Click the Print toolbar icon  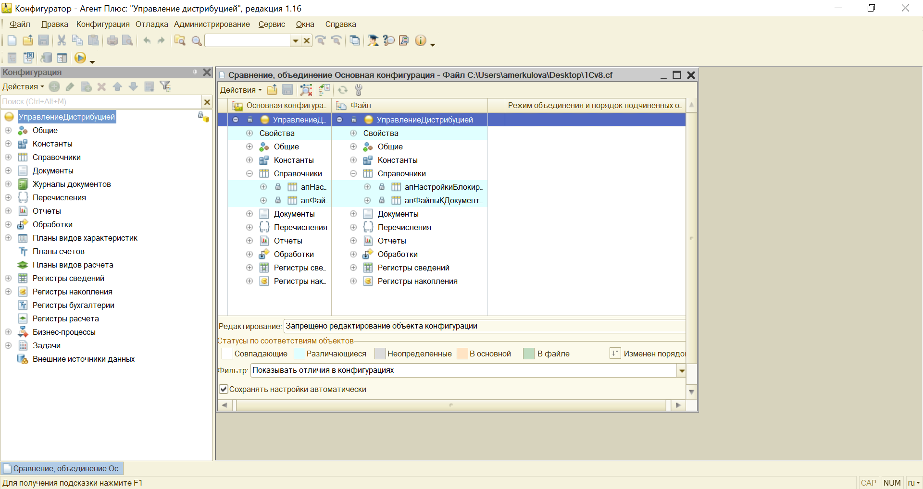click(x=112, y=41)
